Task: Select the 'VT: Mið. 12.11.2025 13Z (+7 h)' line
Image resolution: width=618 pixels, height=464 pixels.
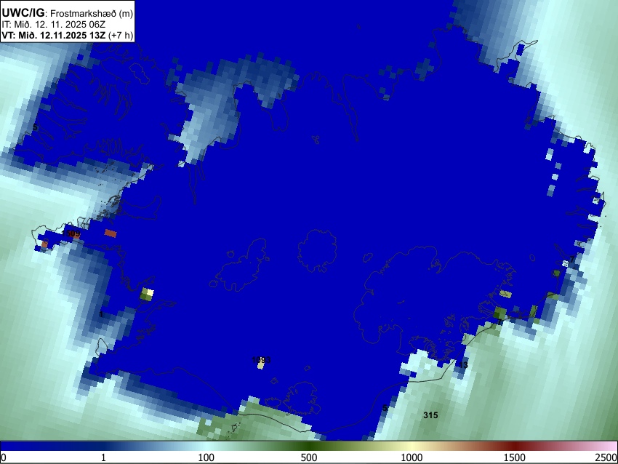Action: click(x=68, y=35)
